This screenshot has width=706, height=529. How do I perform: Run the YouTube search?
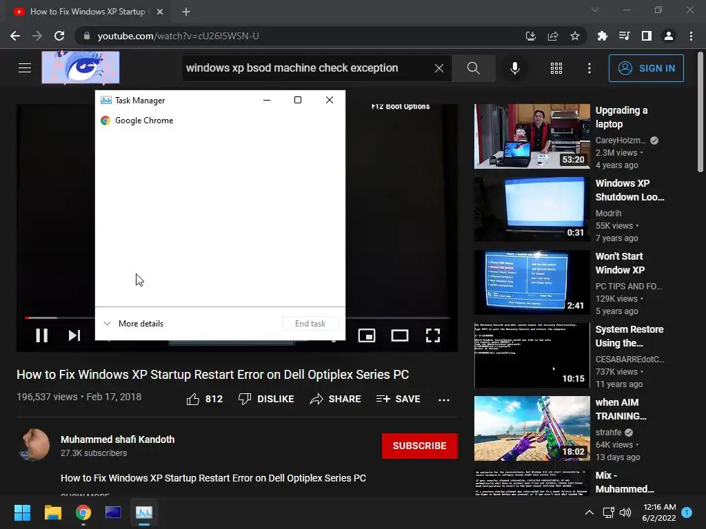click(x=473, y=68)
